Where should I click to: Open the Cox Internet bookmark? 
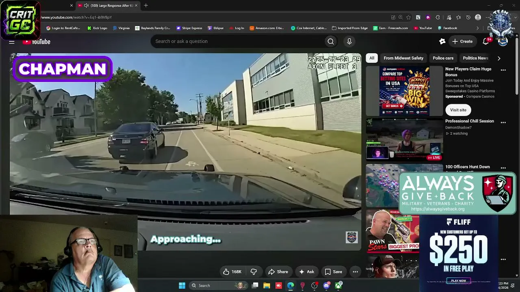(309, 28)
